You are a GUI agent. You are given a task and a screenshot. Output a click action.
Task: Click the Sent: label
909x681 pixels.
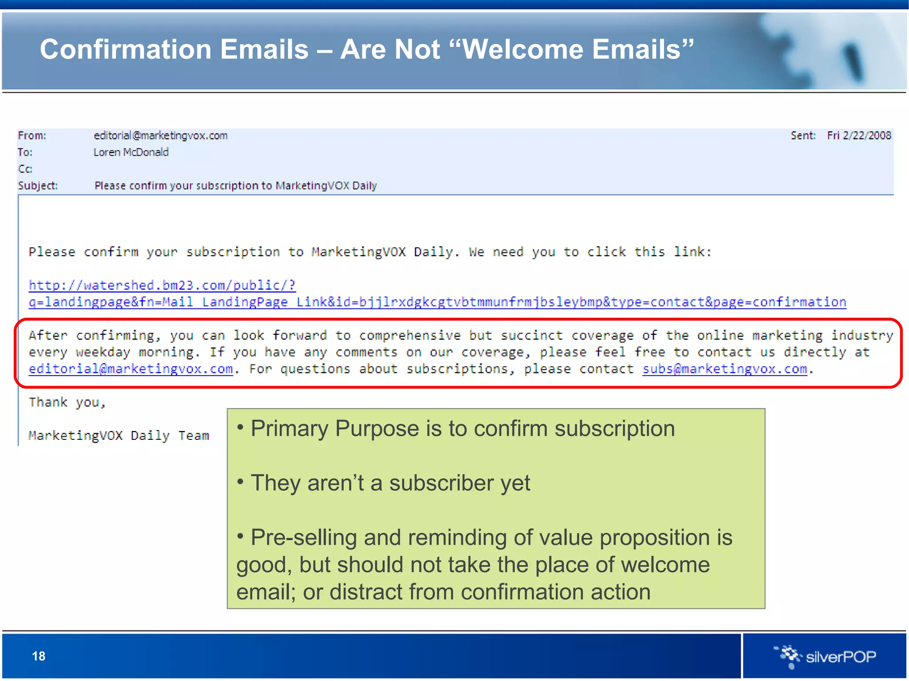[x=803, y=135]
